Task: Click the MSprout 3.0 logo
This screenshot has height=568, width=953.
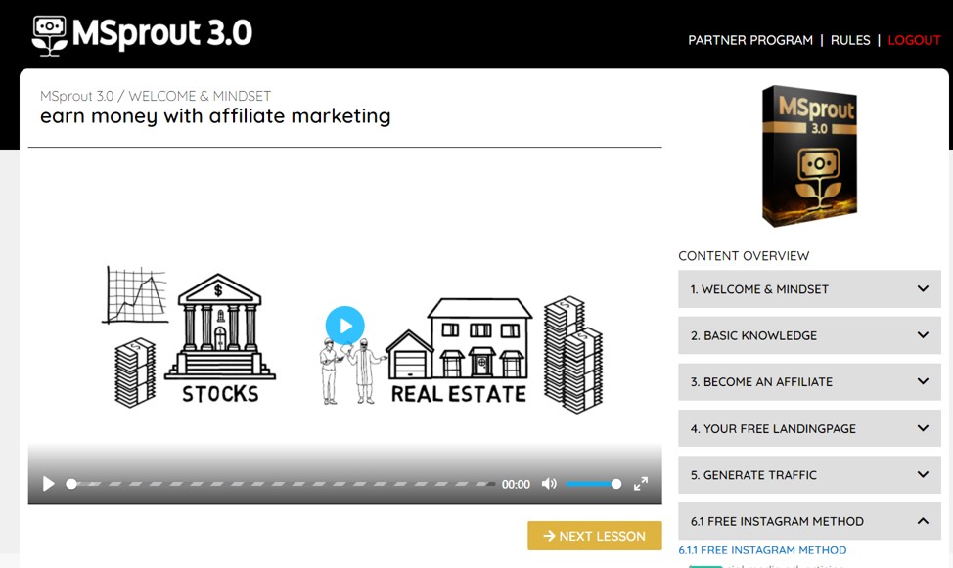Action: pyautogui.click(x=142, y=35)
